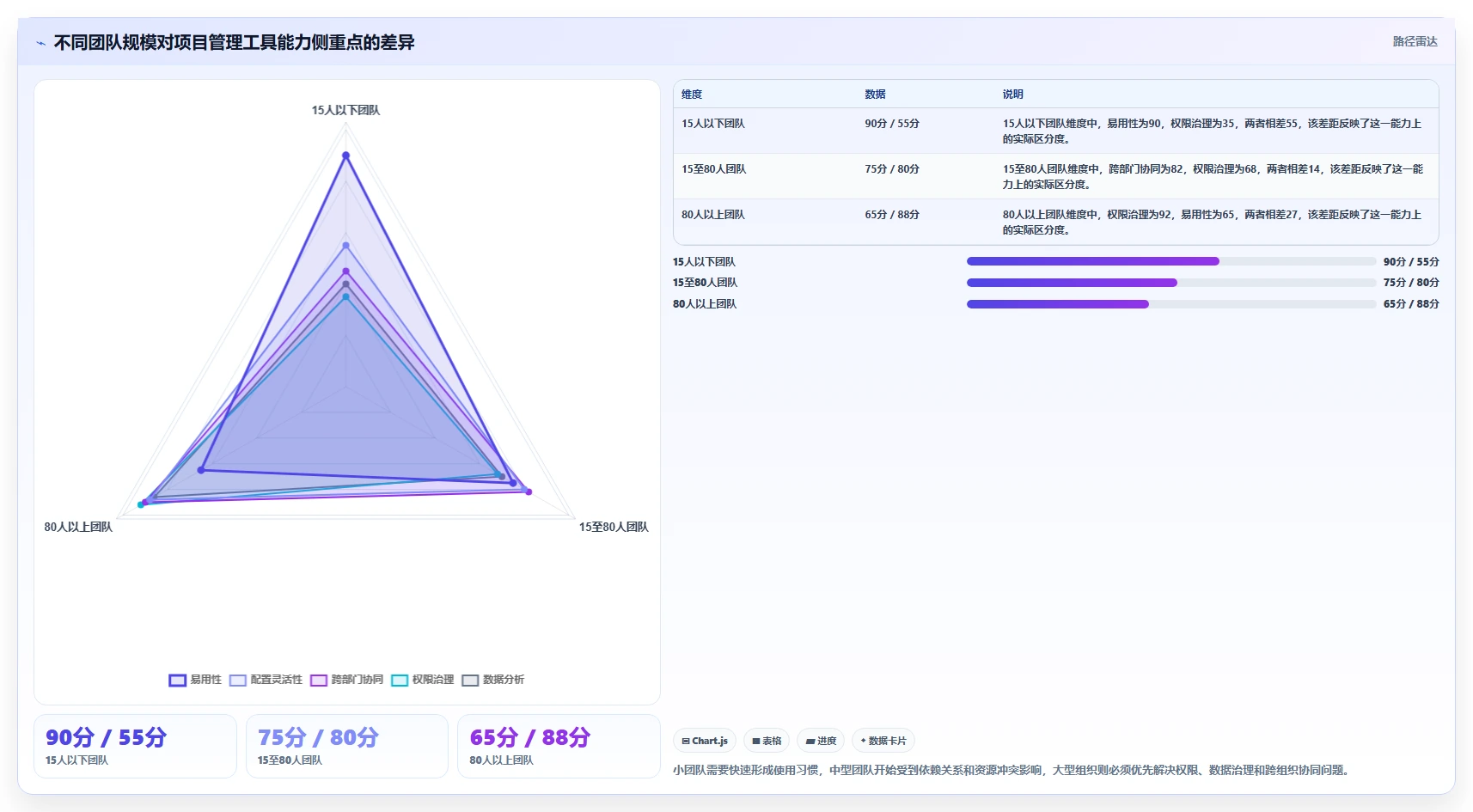This screenshot has height=812, width=1473.
Task: Click the topmost dark blue radar data point
Action: tap(346, 156)
